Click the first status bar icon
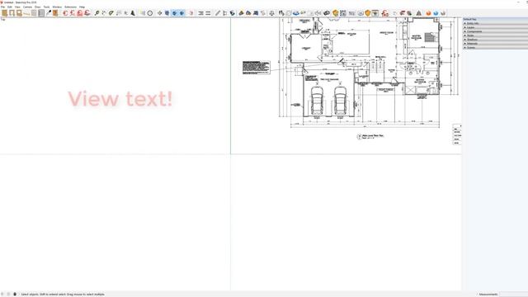528x297 pixels. tap(2, 294)
